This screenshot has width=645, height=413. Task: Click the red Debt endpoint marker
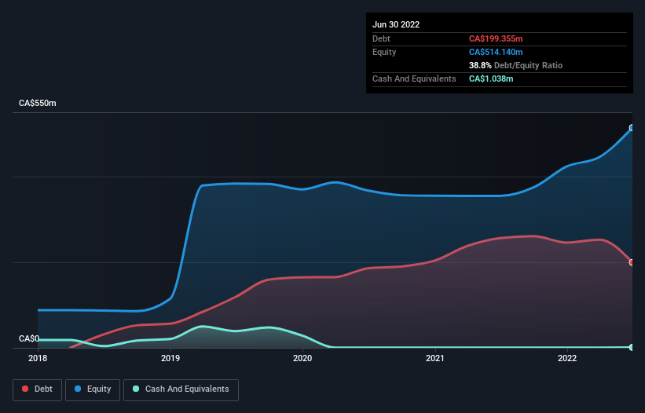tap(632, 262)
